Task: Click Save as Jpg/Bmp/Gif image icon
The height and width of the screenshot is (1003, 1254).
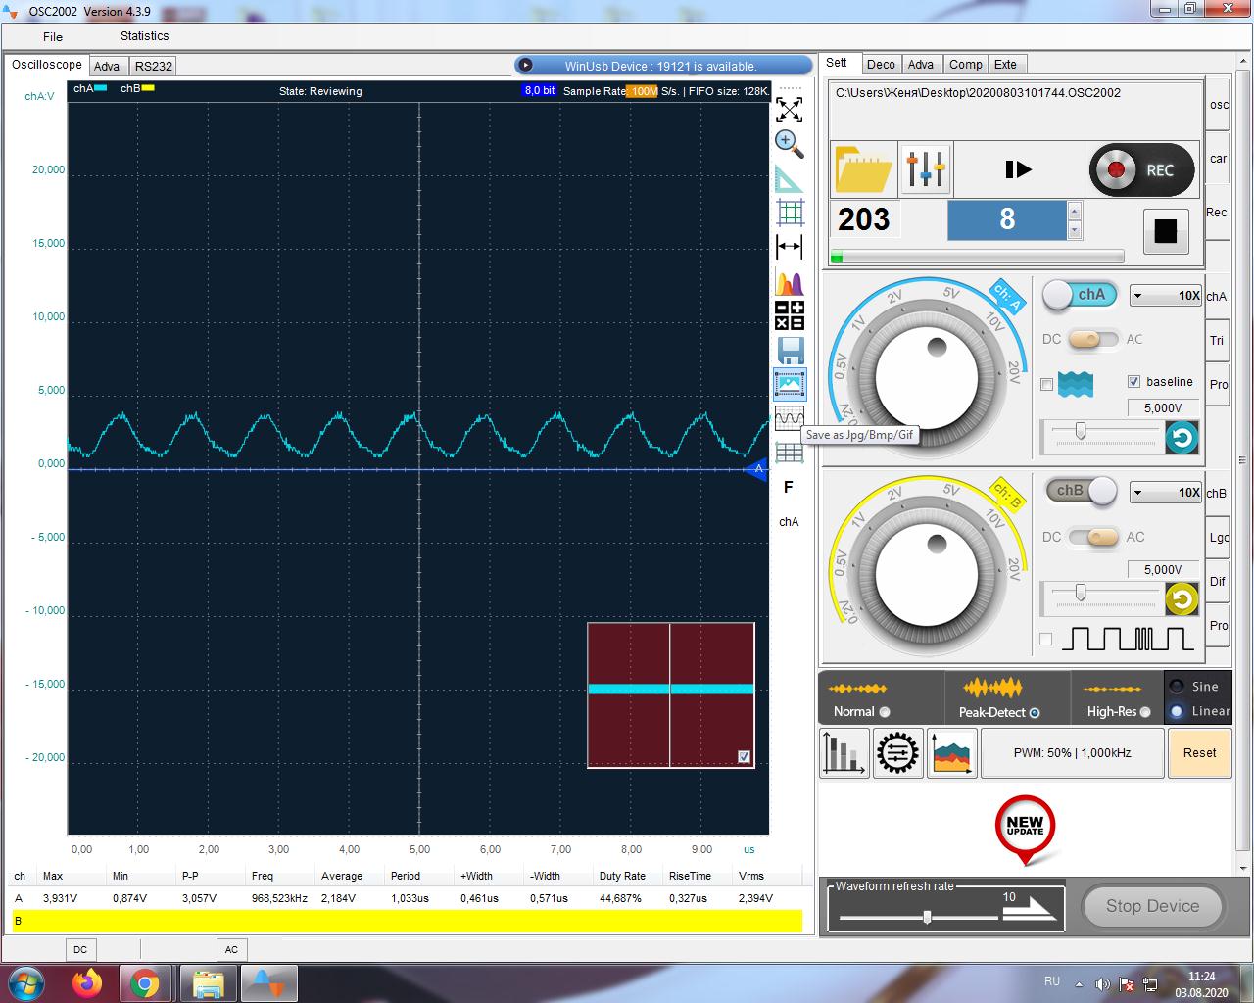Action: pyautogui.click(x=790, y=384)
